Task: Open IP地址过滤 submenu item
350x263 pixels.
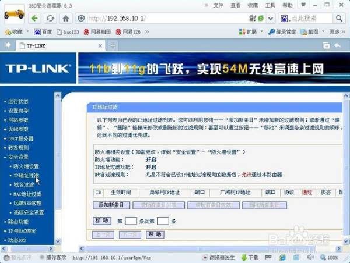Action: pos(26,176)
